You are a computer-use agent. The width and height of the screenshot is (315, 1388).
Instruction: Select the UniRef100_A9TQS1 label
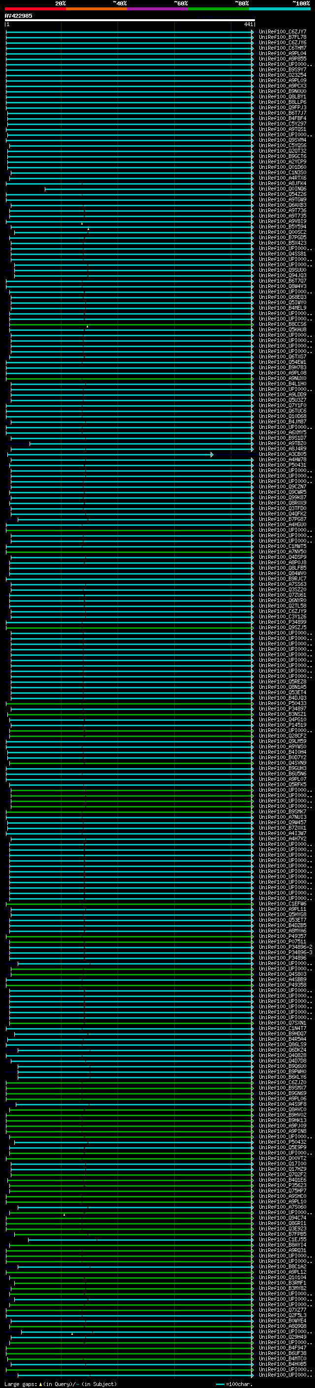click(x=282, y=129)
